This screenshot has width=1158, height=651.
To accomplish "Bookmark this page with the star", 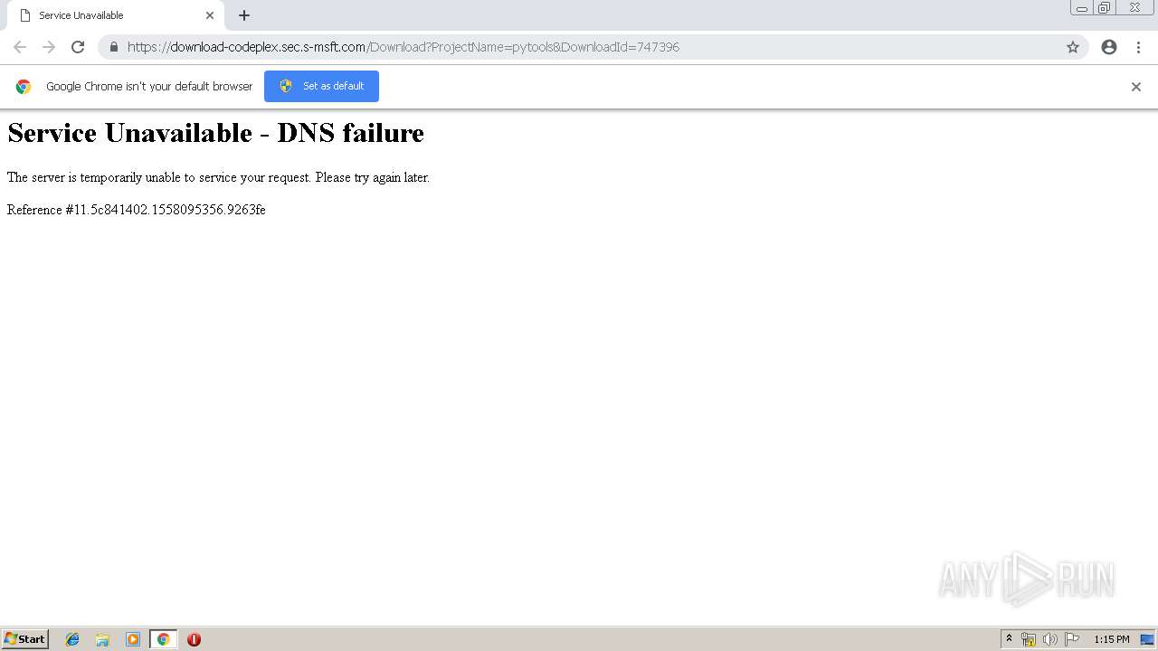I will click(1073, 47).
